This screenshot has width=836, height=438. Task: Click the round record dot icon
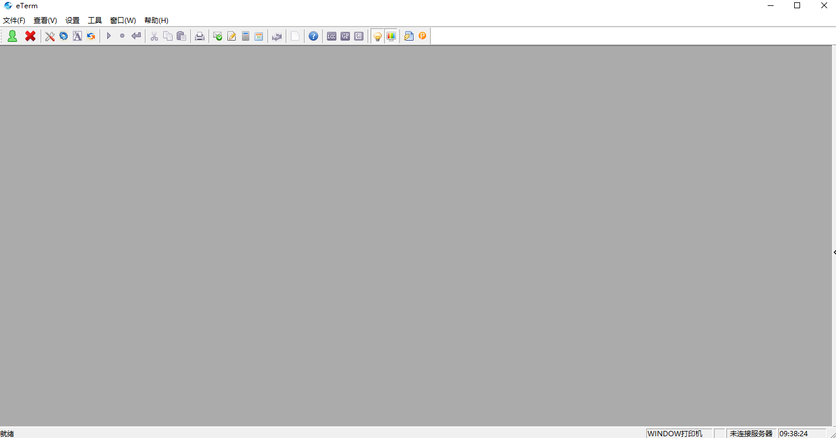[x=123, y=36]
